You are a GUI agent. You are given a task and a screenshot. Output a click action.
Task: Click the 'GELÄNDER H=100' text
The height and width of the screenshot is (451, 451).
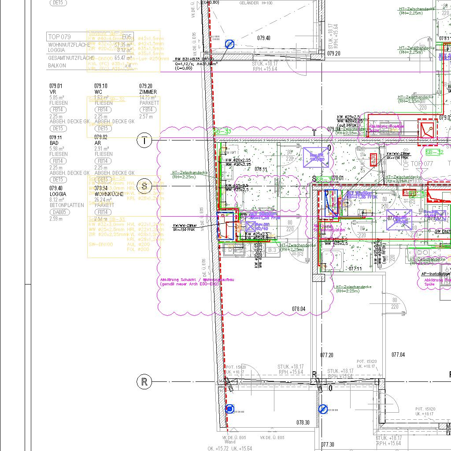point(256,3)
